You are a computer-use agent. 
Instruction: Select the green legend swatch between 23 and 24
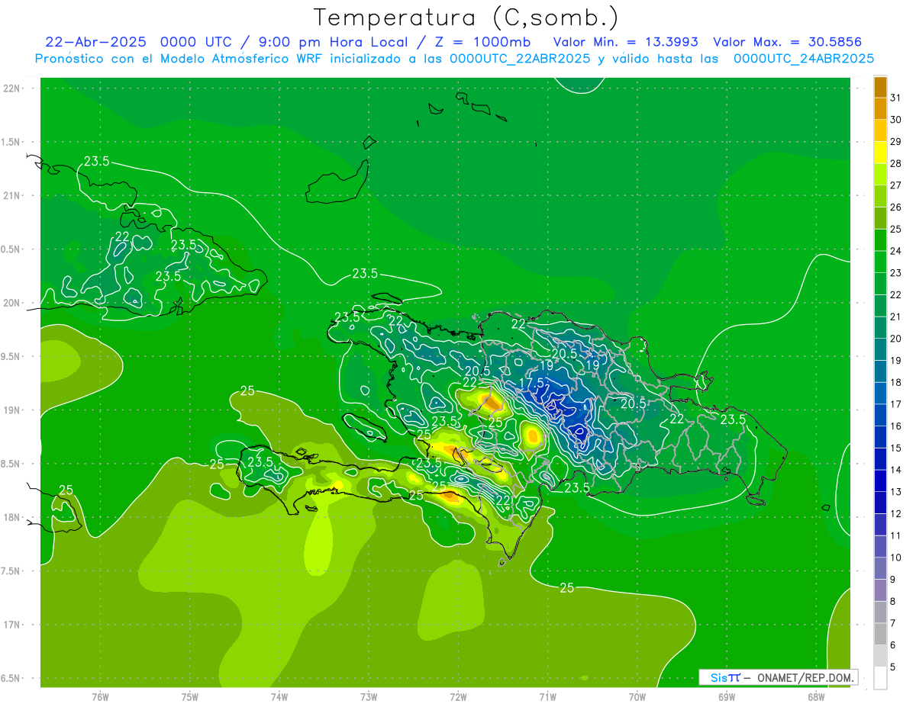(880, 262)
